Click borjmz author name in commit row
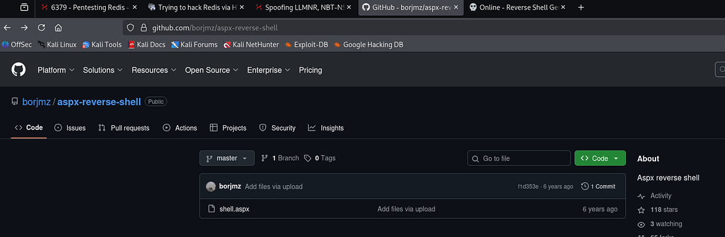Viewport: 725px width, 237px height. [x=231, y=186]
